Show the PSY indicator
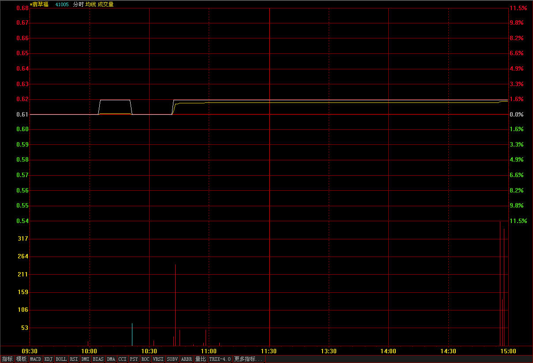 point(134,359)
